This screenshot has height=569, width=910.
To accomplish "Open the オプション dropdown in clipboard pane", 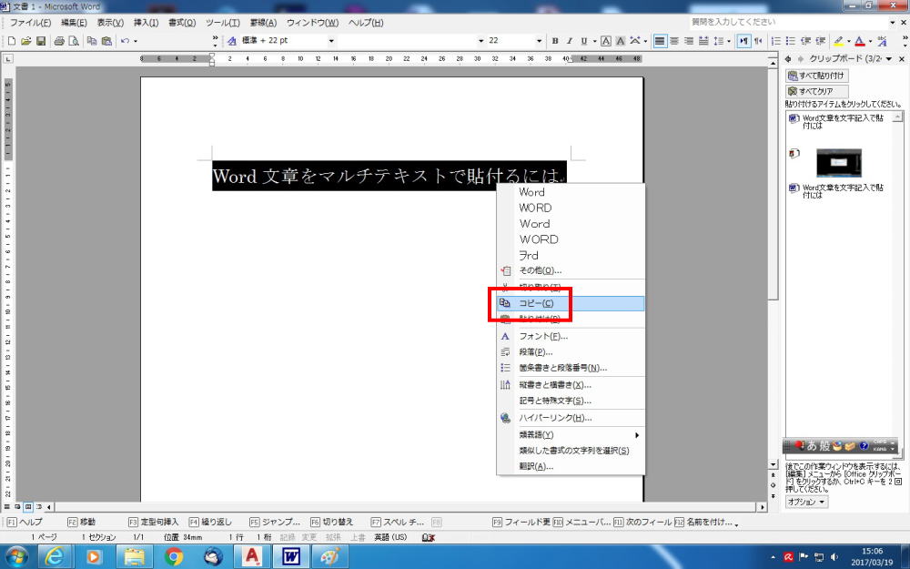I will coord(806,502).
